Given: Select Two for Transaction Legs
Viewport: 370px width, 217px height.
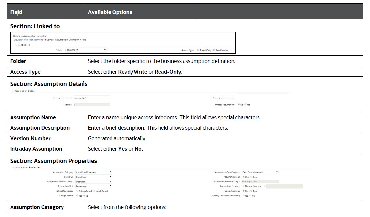Looking at the screenshot, I should [x=251, y=191].
